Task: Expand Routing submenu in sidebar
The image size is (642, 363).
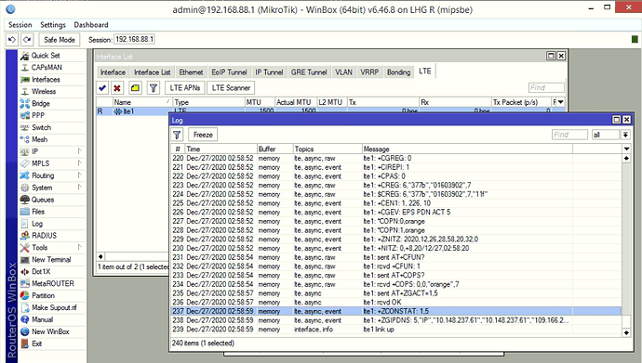Action: tap(79, 175)
